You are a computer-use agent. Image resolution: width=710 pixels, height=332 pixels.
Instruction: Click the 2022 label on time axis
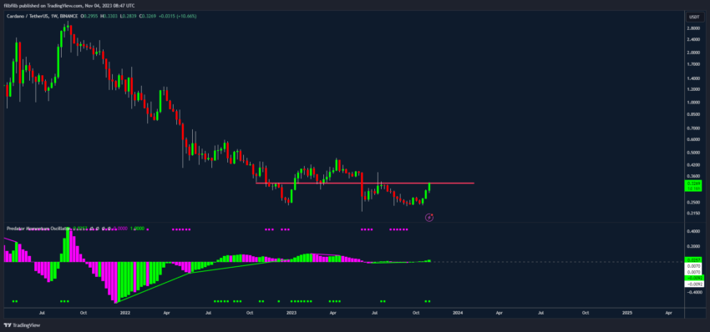(x=125, y=313)
